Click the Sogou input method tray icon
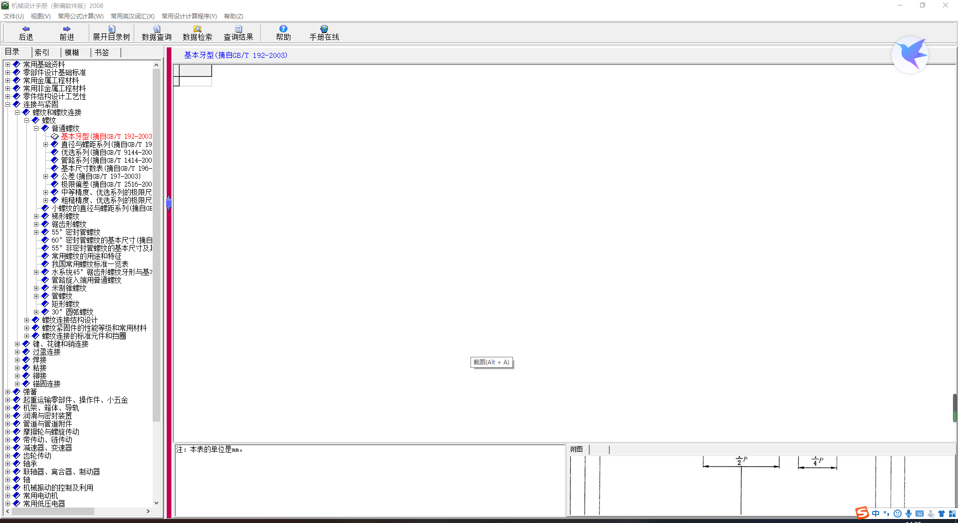This screenshot has height=523, width=958. tap(862, 513)
